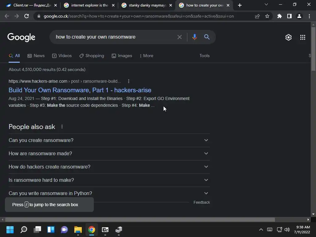The height and width of the screenshot is (237, 316).
Task: Open the Chrome extensions puzzle icon
Action: (x=280, y=16)
